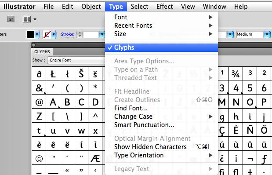Viewport: 272px width, 175px height.
Task: Select the Ñ glyph cell
Action: click(x=250, y=130)
